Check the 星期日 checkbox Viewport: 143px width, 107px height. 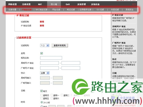(x=41, y=95)
